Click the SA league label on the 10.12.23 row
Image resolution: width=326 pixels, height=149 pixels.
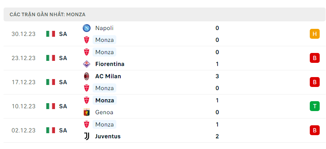click(x=63, y=106)
